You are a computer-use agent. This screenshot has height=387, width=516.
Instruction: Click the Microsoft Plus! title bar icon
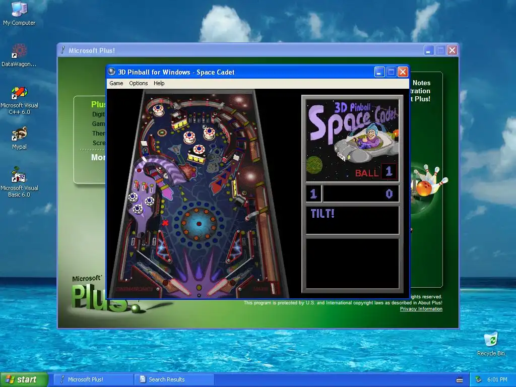[x=63, y=50]
